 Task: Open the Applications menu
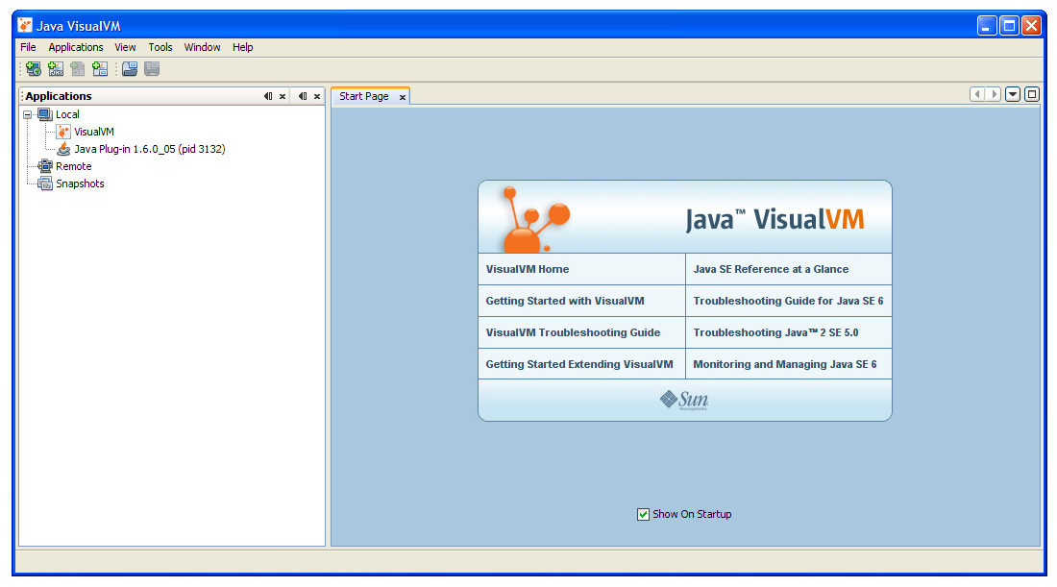[75, 46]
